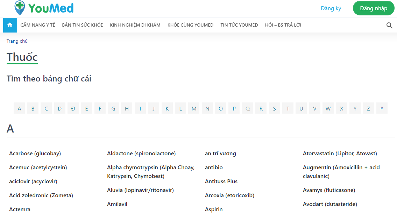Select letter V in alphabet filter
397x214 pixels.
point(314,108)
